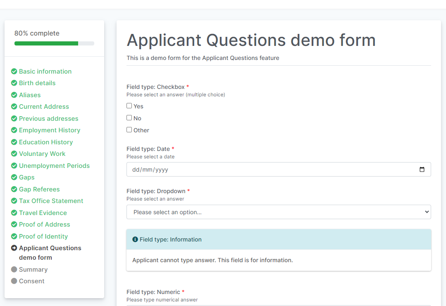Click the 'Field type: Dropdown' label
The width and height of the screenshot is (446, 306).
click(x=156, y=191)
